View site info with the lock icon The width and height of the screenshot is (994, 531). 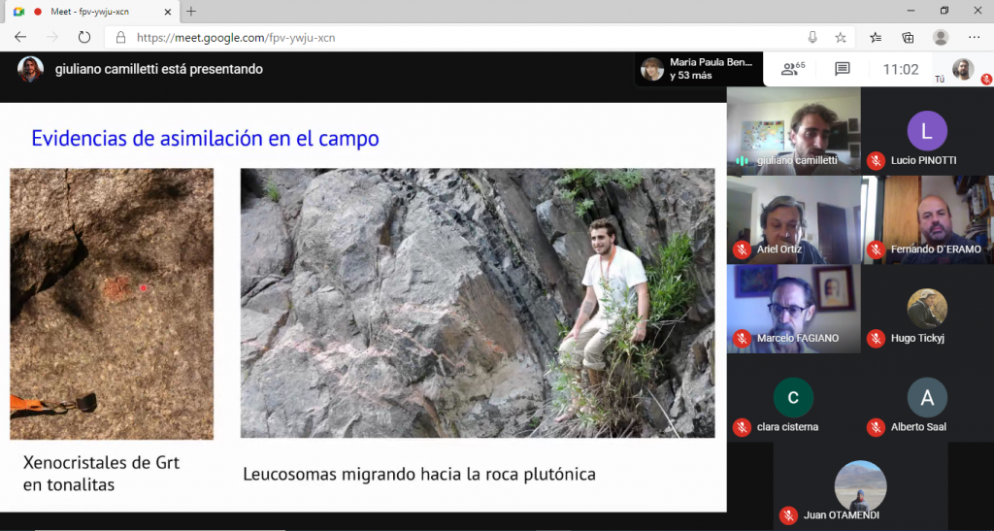click(x=121, y=38)
